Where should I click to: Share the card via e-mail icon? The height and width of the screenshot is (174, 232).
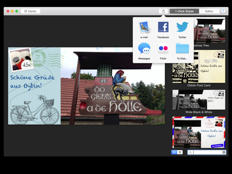pyautogui.click(x=144, y=27)
